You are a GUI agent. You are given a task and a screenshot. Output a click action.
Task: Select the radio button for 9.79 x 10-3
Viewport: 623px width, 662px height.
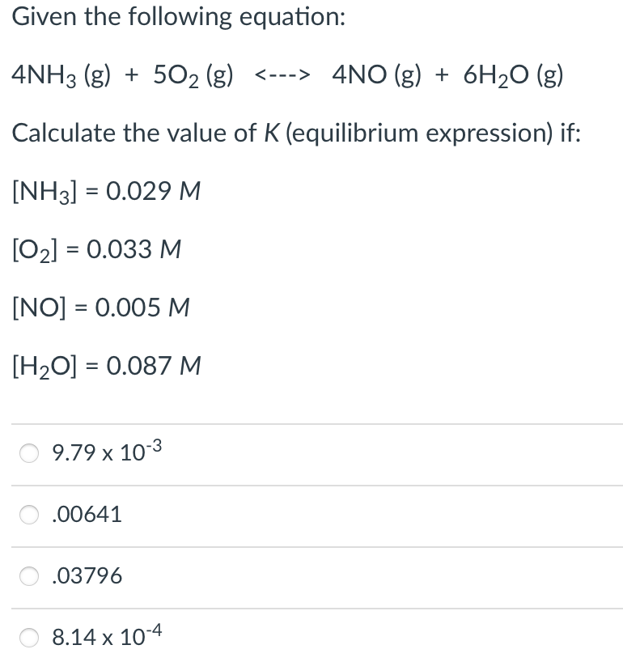click(x=29, y=454)
